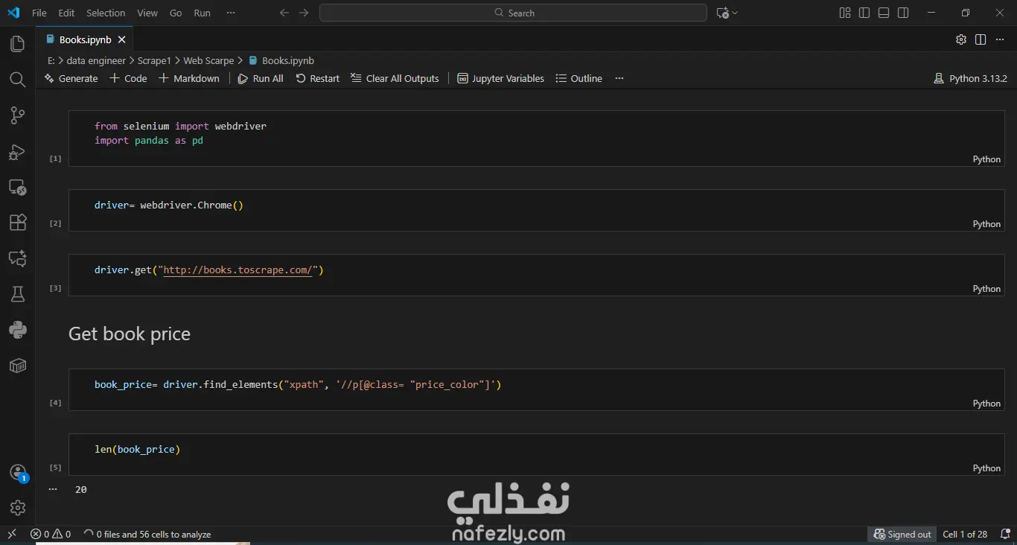Open the Run menu

pos(202,13)
